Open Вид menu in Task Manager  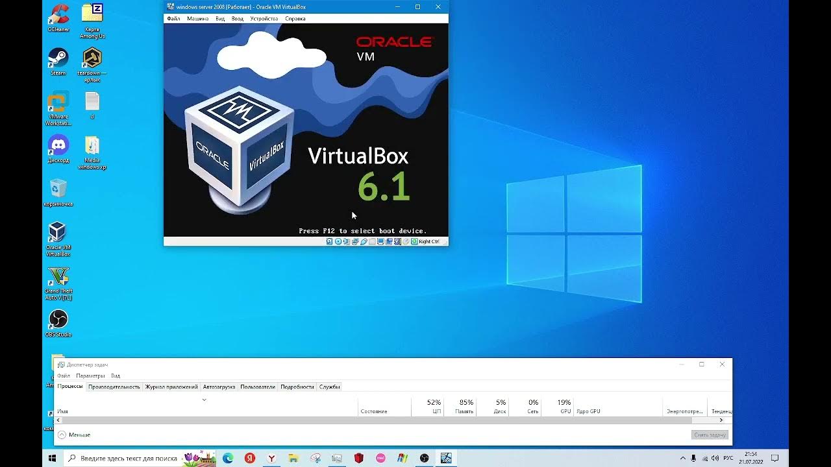116,376
